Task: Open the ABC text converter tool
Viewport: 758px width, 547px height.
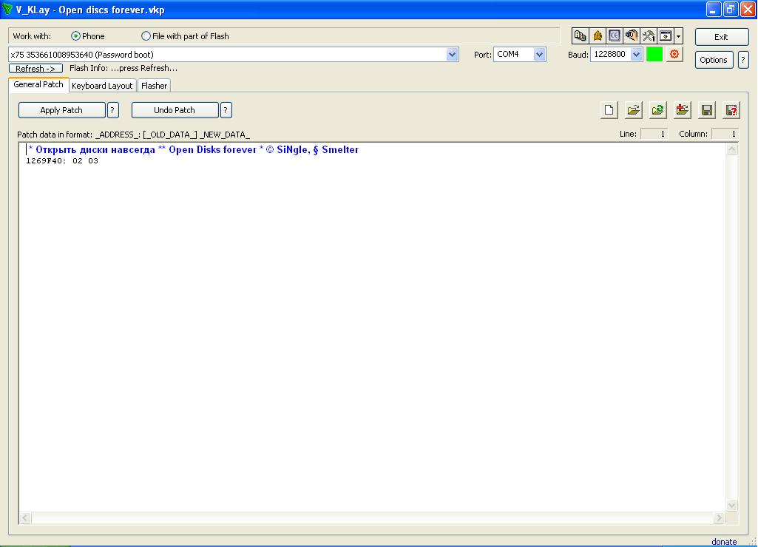Action: [580, 35]
